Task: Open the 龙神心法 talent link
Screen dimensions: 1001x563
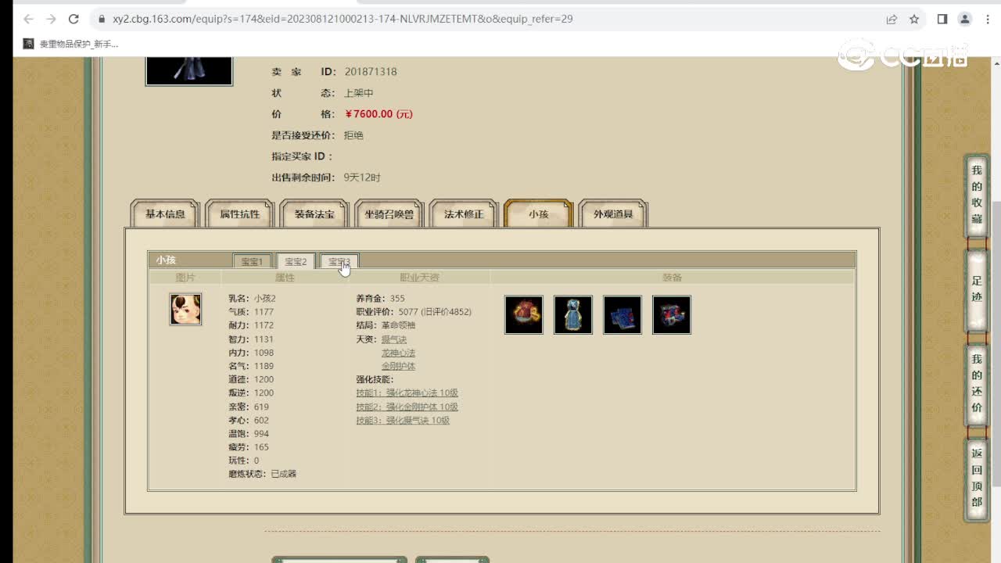Action: coord(398,353)
